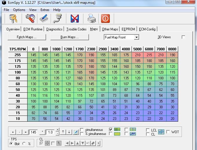Open the View menu

pos(33,10)
